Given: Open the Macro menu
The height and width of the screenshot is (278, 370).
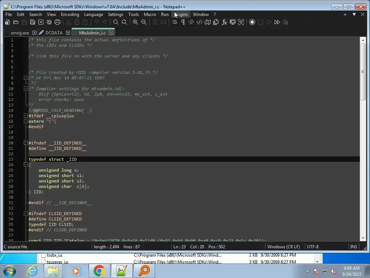Looking at the screenshot, I should tap(150, 14).
